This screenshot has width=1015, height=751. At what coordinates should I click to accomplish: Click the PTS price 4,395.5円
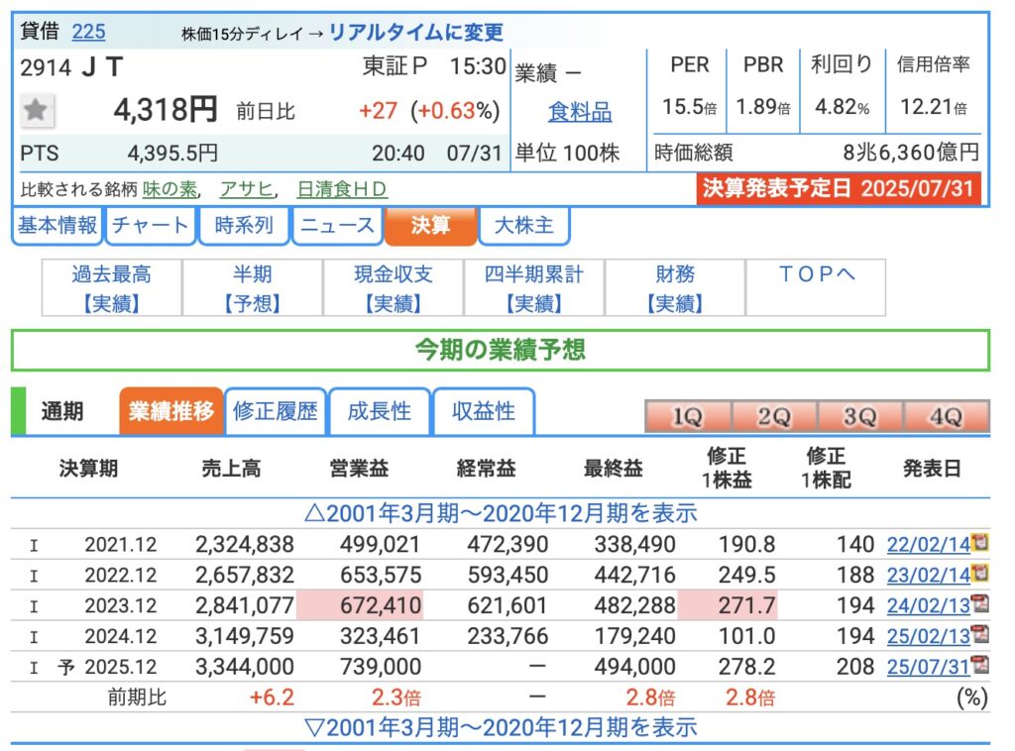(x=172, y=154)
